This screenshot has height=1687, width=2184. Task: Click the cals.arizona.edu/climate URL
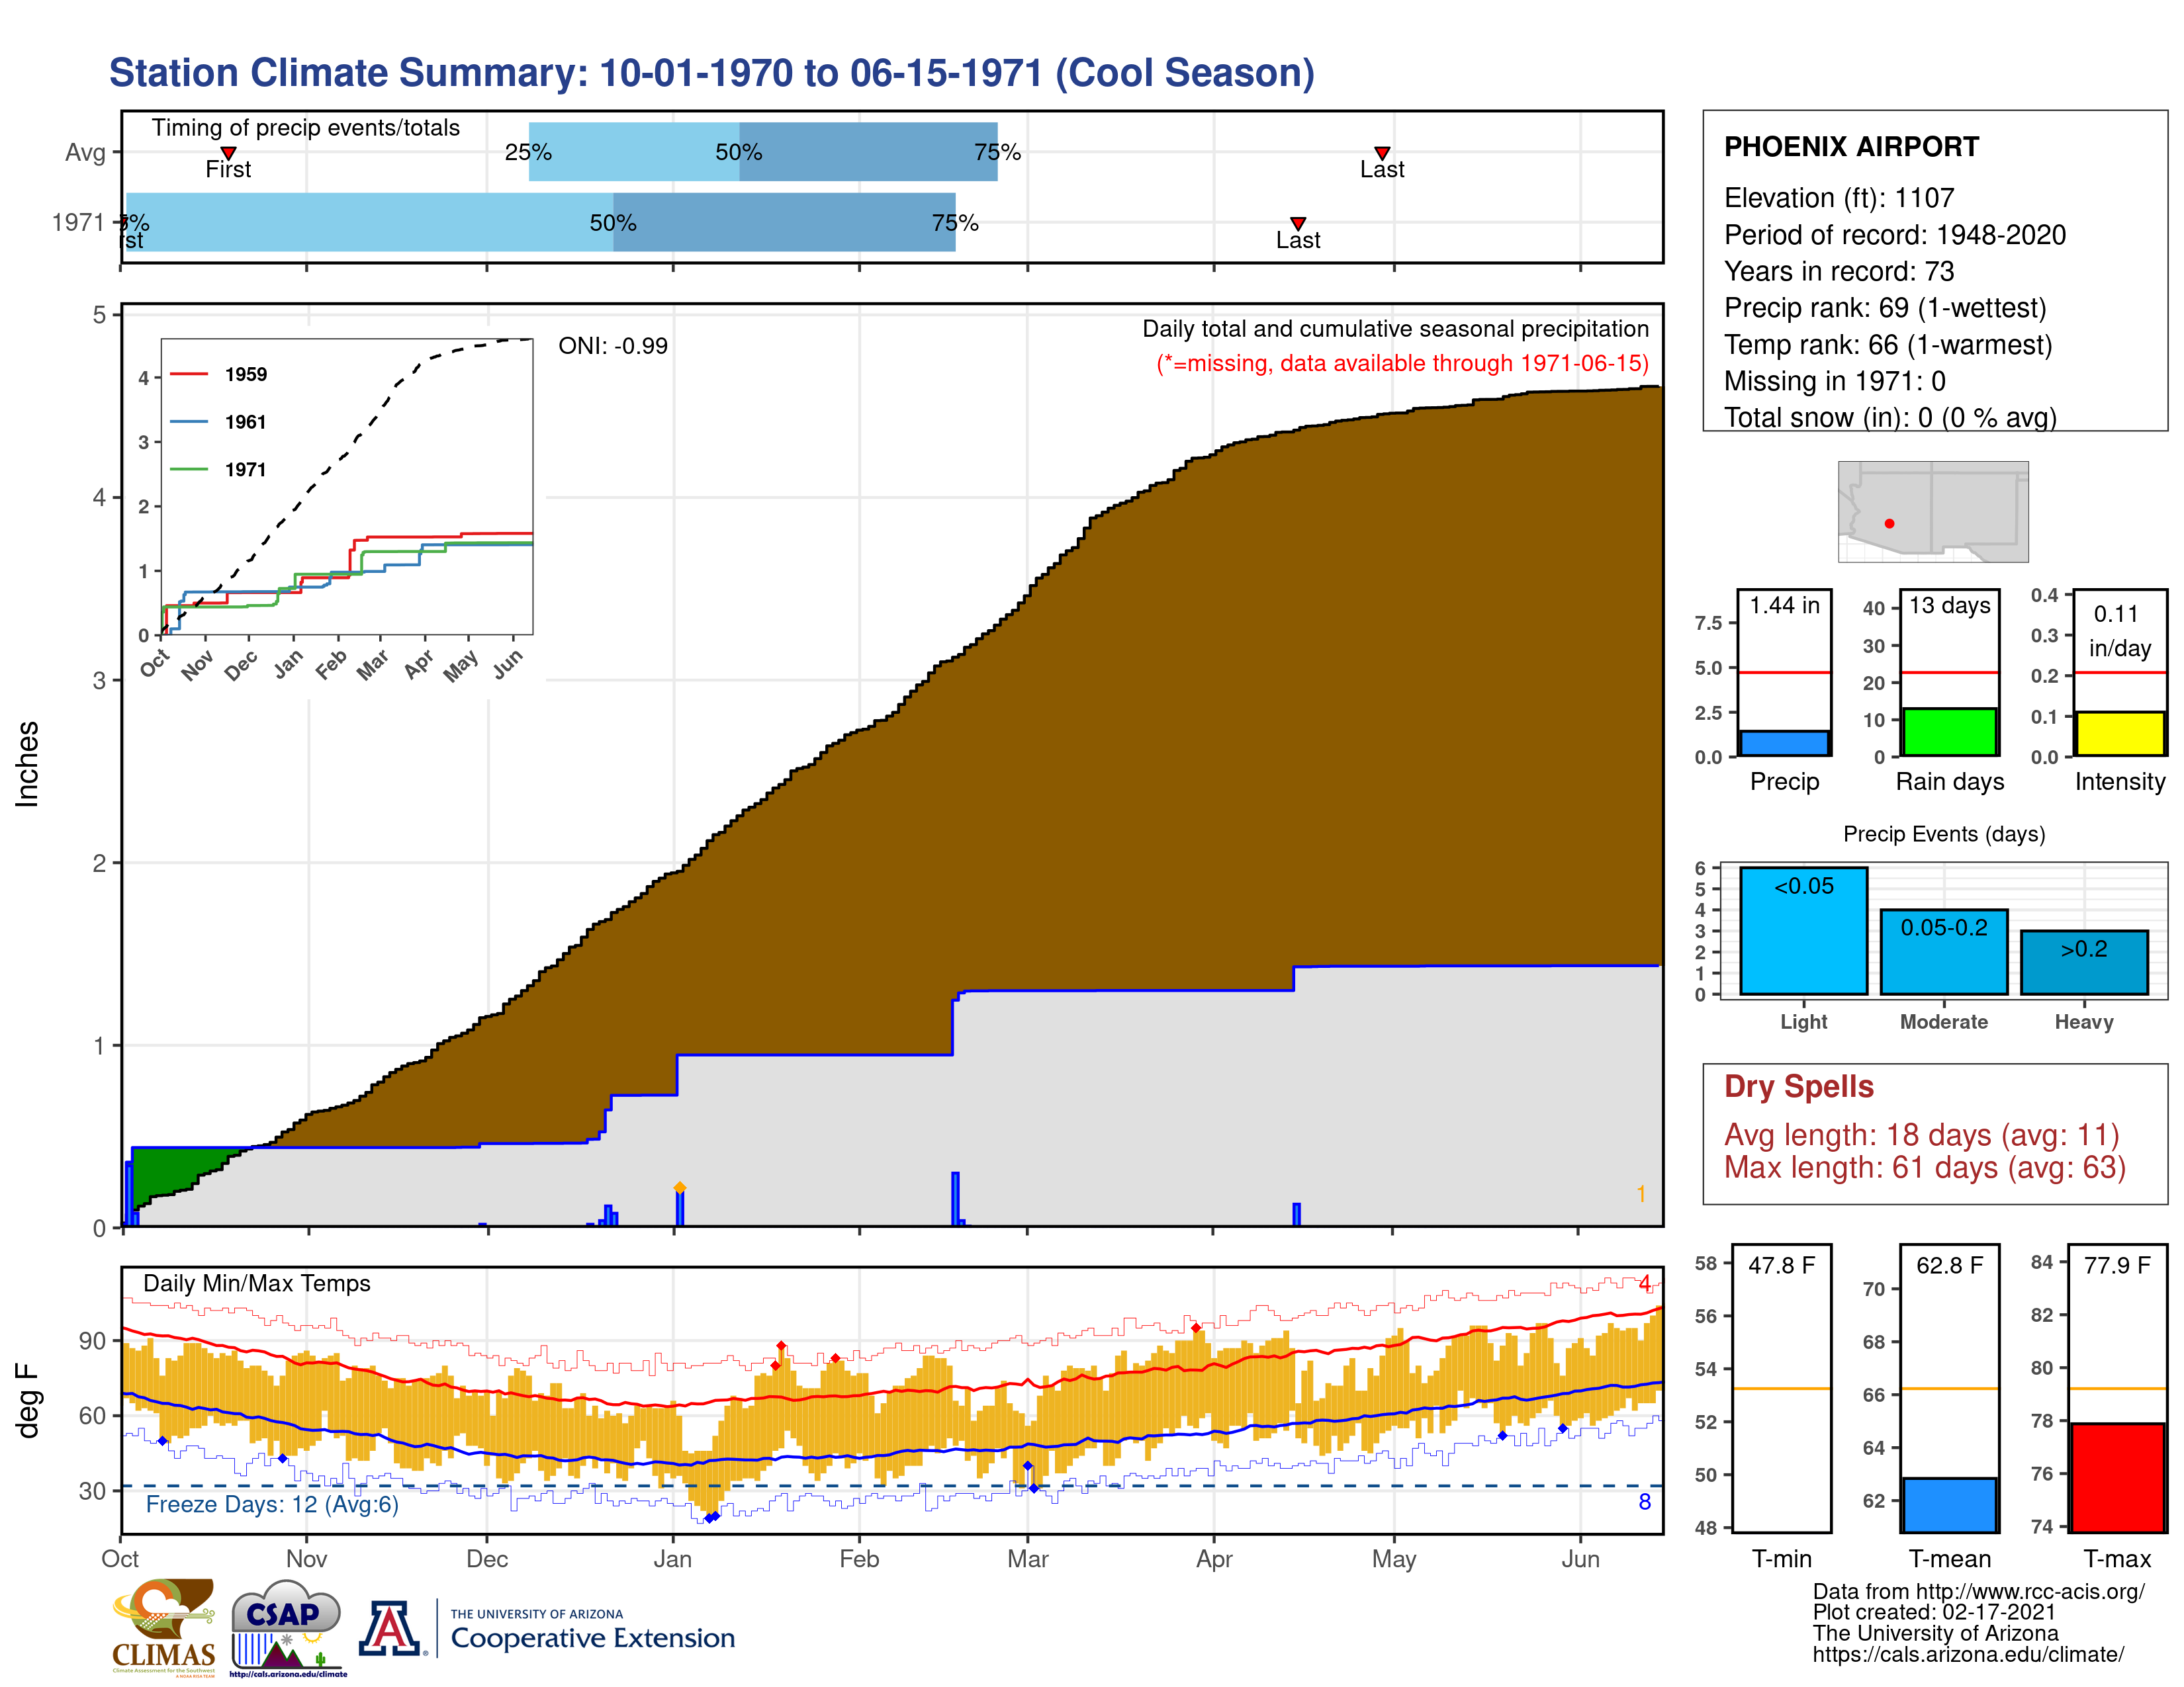(x=1968, y=1654)
